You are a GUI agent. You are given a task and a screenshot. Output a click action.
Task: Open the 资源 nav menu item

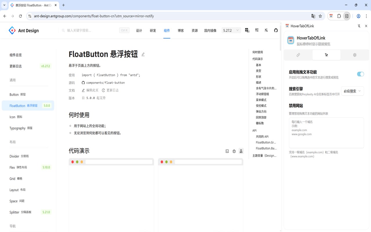tap(195, 30)
